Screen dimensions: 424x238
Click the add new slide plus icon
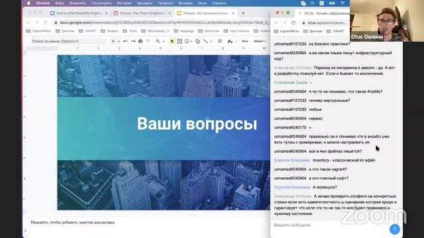113,41
